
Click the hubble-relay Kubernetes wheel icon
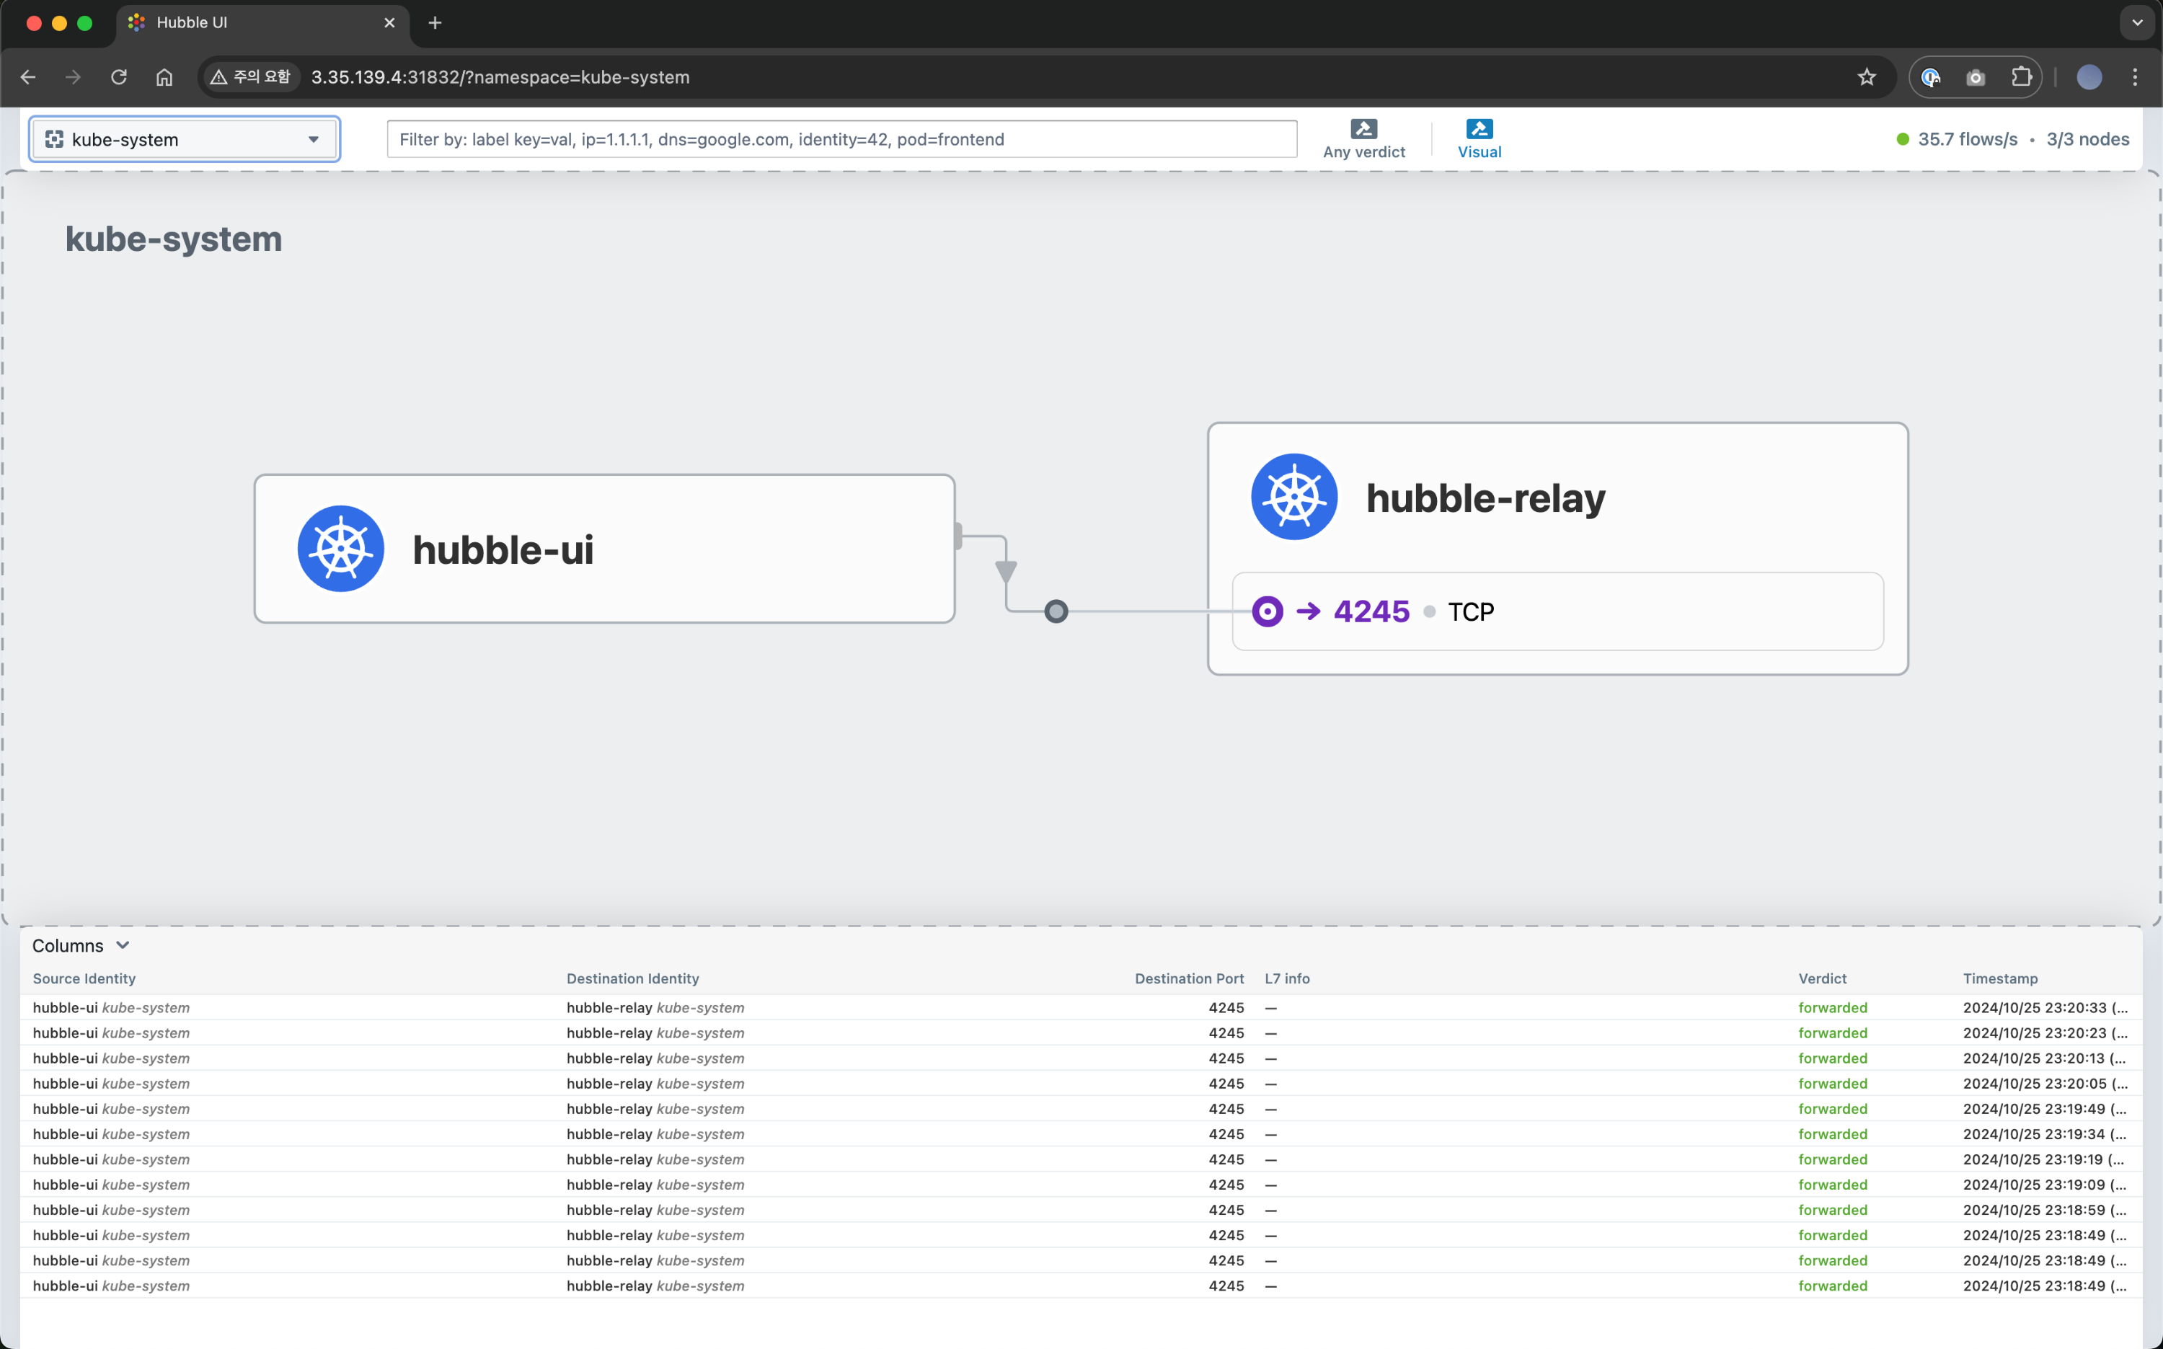tap(1293, 497)
